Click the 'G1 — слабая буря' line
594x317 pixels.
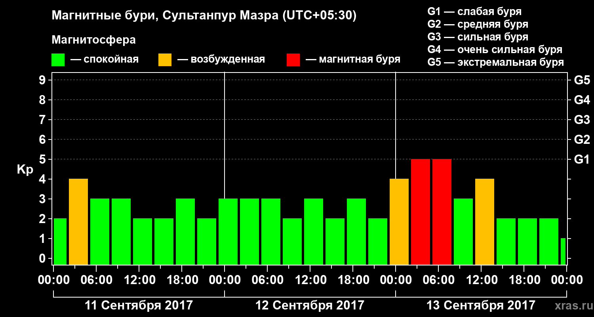pos(474,11)
